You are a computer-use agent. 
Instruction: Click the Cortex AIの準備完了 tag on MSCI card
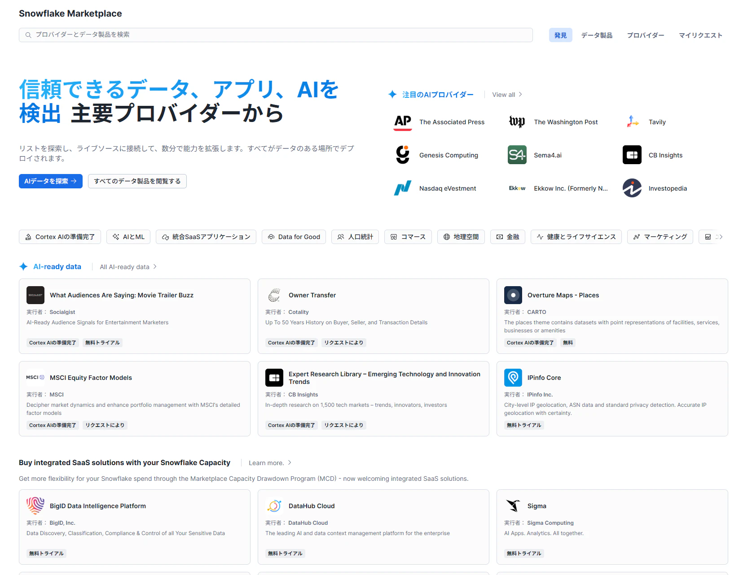click(x=53, y=425)
